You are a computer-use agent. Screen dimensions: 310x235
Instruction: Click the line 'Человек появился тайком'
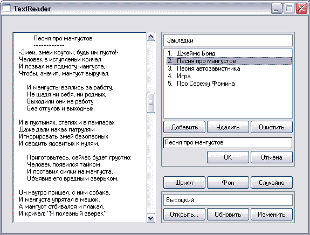click(x=64, y=164)
